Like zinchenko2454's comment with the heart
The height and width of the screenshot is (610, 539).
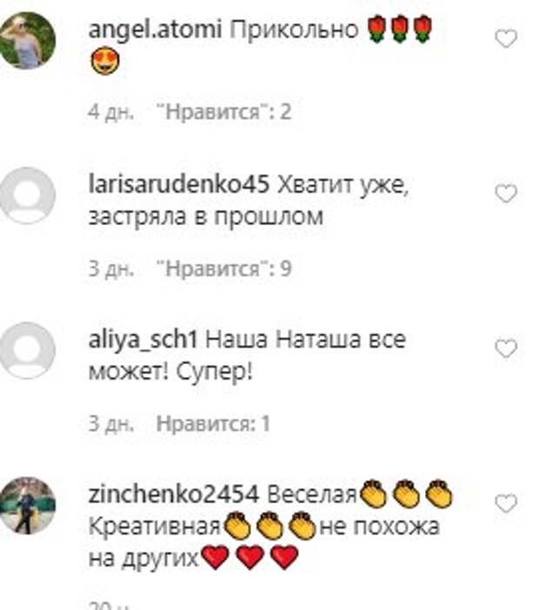(506, 503)
